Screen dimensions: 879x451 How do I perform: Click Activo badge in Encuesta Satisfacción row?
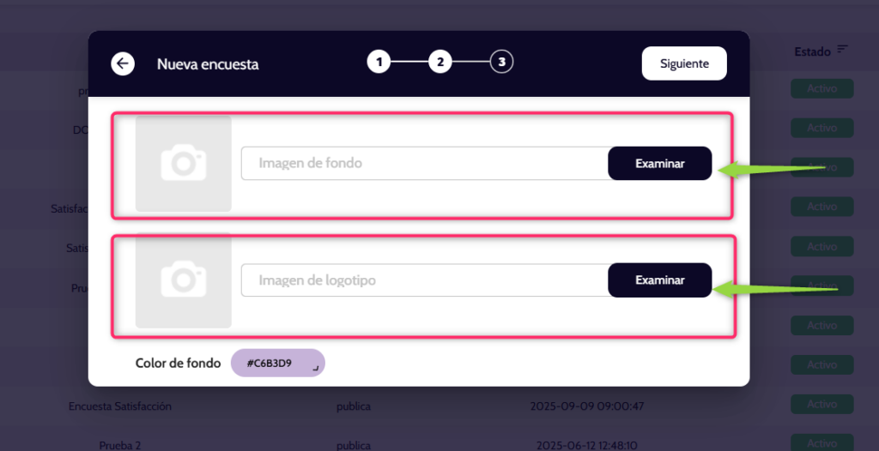[x=821, y=405]
